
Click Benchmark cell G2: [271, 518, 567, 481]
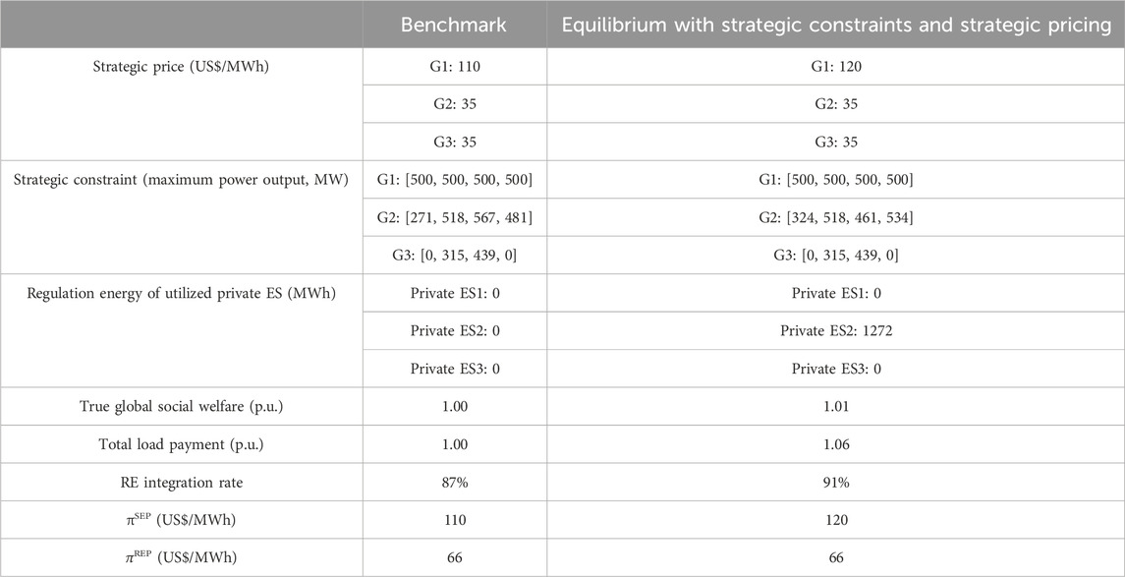454,216
